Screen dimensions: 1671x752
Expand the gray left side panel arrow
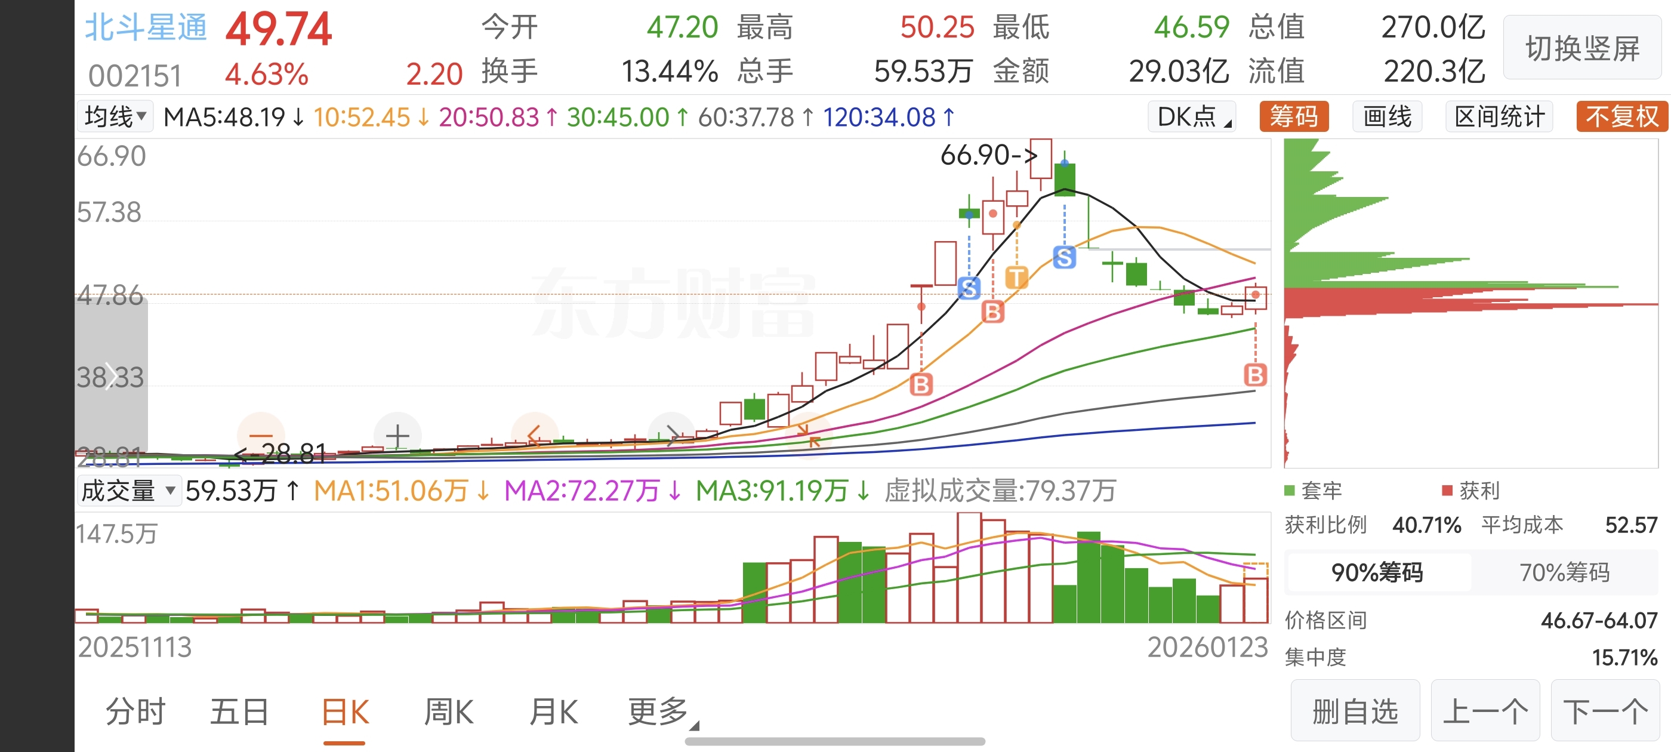111,375
